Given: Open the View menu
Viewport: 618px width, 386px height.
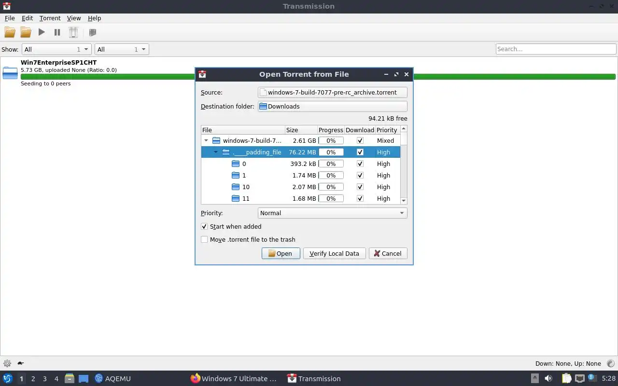Looking at the screenshot, I should 74,18.
